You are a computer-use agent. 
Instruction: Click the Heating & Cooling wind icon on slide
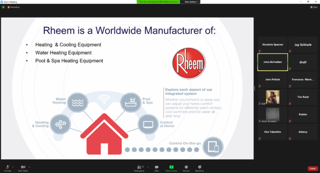60,124
